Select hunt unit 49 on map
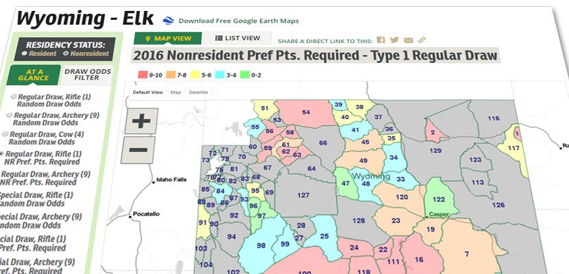This screenshot has height=274, width=569. 363,160
